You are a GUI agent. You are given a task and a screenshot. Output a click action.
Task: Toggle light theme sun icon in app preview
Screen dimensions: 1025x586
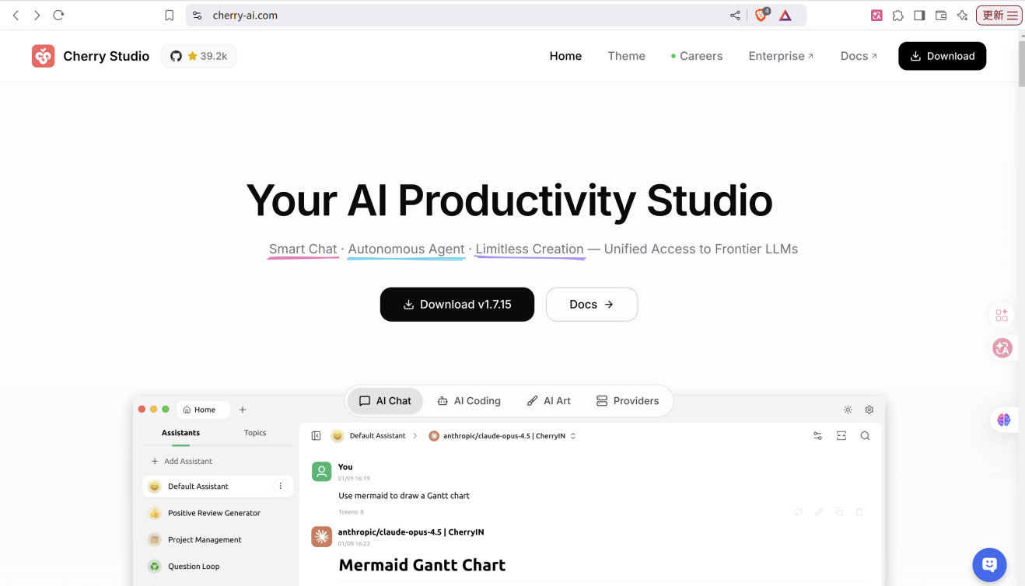coord(848,410)
